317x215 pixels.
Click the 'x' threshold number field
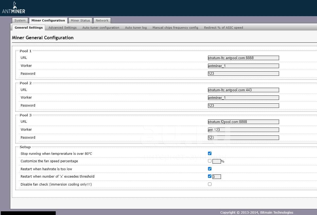[217, 177]
